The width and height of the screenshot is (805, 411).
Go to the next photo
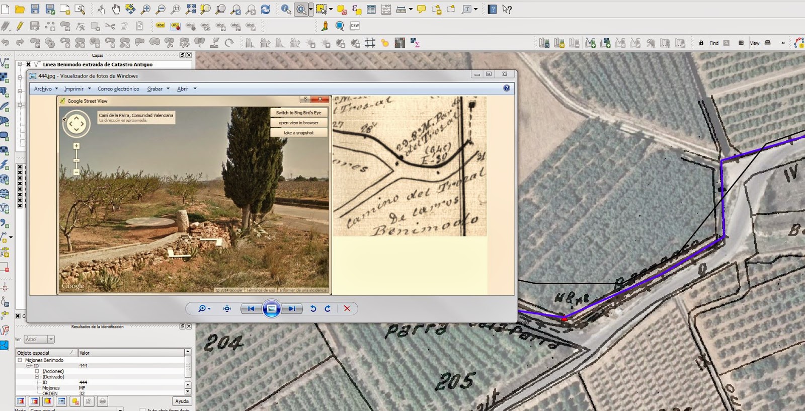tap(292, 308)
